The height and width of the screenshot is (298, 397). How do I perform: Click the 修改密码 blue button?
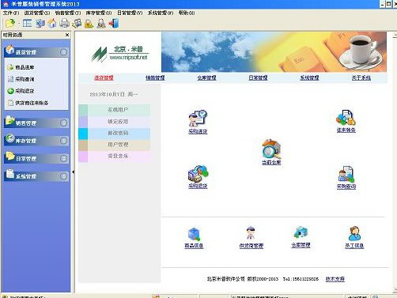click(115, 134)
